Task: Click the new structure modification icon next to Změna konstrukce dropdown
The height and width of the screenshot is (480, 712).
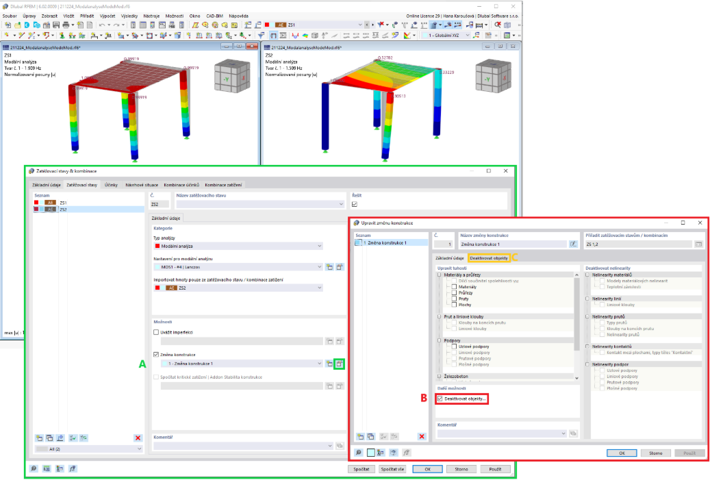Action: pos(329,364)
